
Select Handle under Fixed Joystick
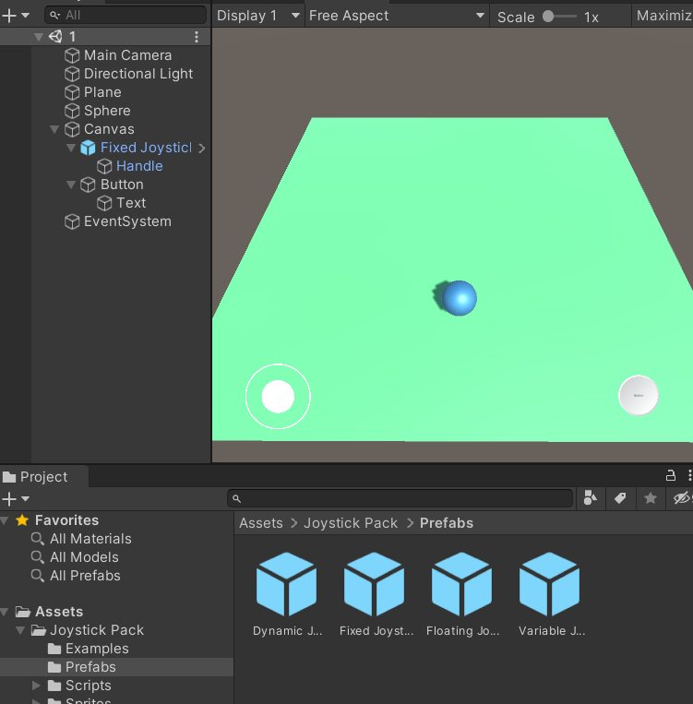(139, 166)
